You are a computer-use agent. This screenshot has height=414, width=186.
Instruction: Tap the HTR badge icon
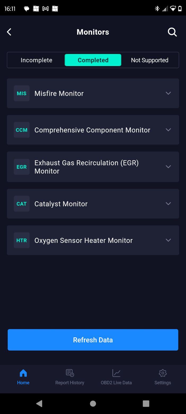pos(21,240)
